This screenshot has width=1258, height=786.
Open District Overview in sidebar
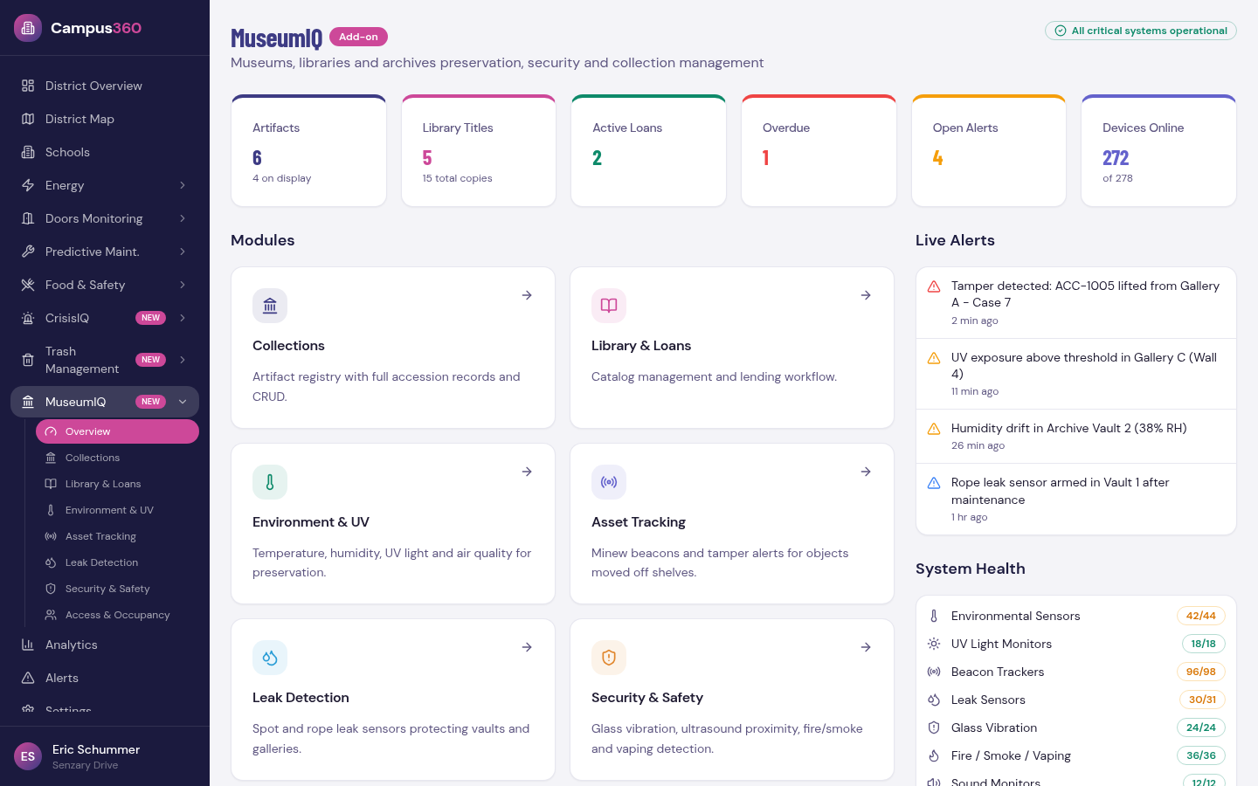pyautogui.click(x=105, y=86)
